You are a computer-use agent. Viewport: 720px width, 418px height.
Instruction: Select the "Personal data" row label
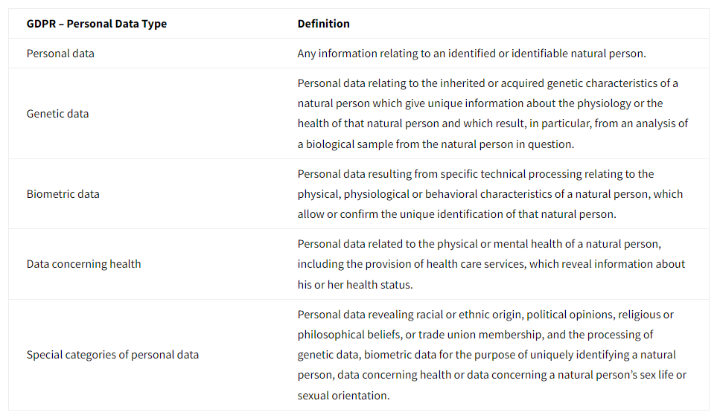point(60,54)
